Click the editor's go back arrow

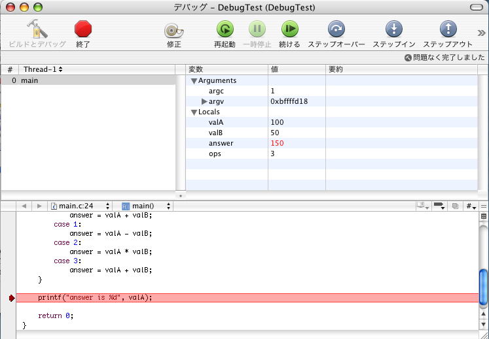coord(24,206)
